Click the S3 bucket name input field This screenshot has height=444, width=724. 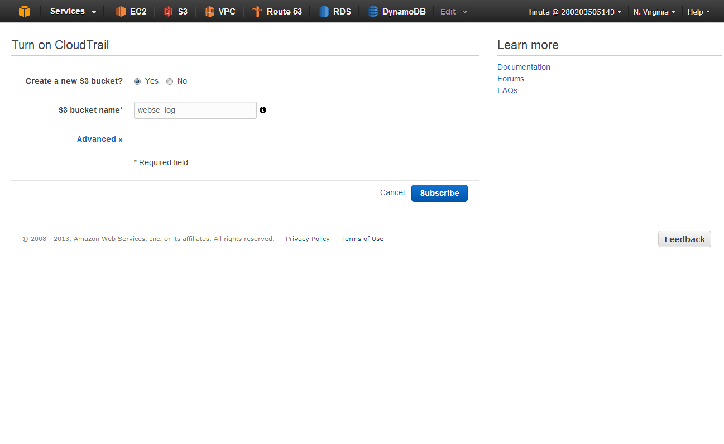[195, 110]
